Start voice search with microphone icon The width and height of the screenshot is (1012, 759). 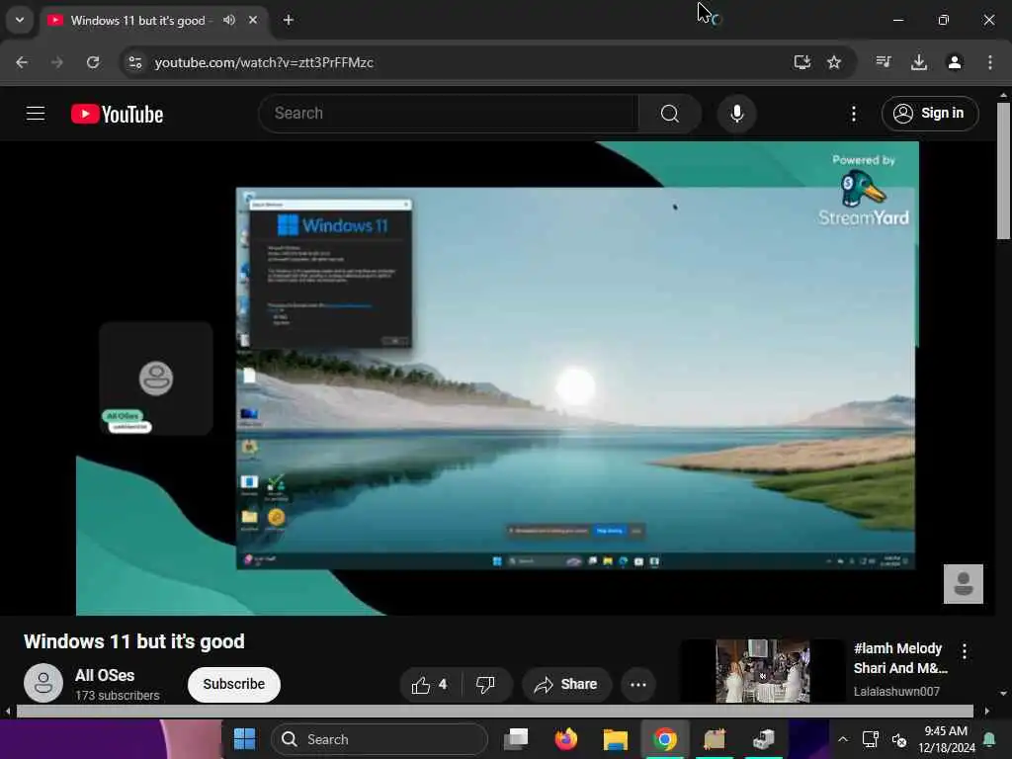click(736, 114)
